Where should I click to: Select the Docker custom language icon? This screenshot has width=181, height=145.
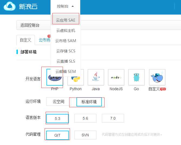157,77
